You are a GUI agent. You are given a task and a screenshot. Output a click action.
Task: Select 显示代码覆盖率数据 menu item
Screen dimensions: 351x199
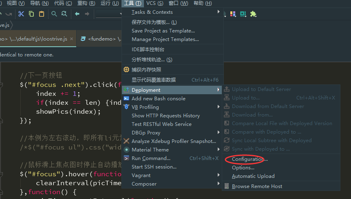click(172, 80)
